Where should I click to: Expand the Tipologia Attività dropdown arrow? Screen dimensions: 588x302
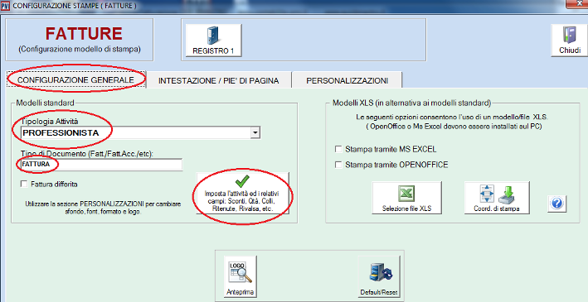click(255, 133)
